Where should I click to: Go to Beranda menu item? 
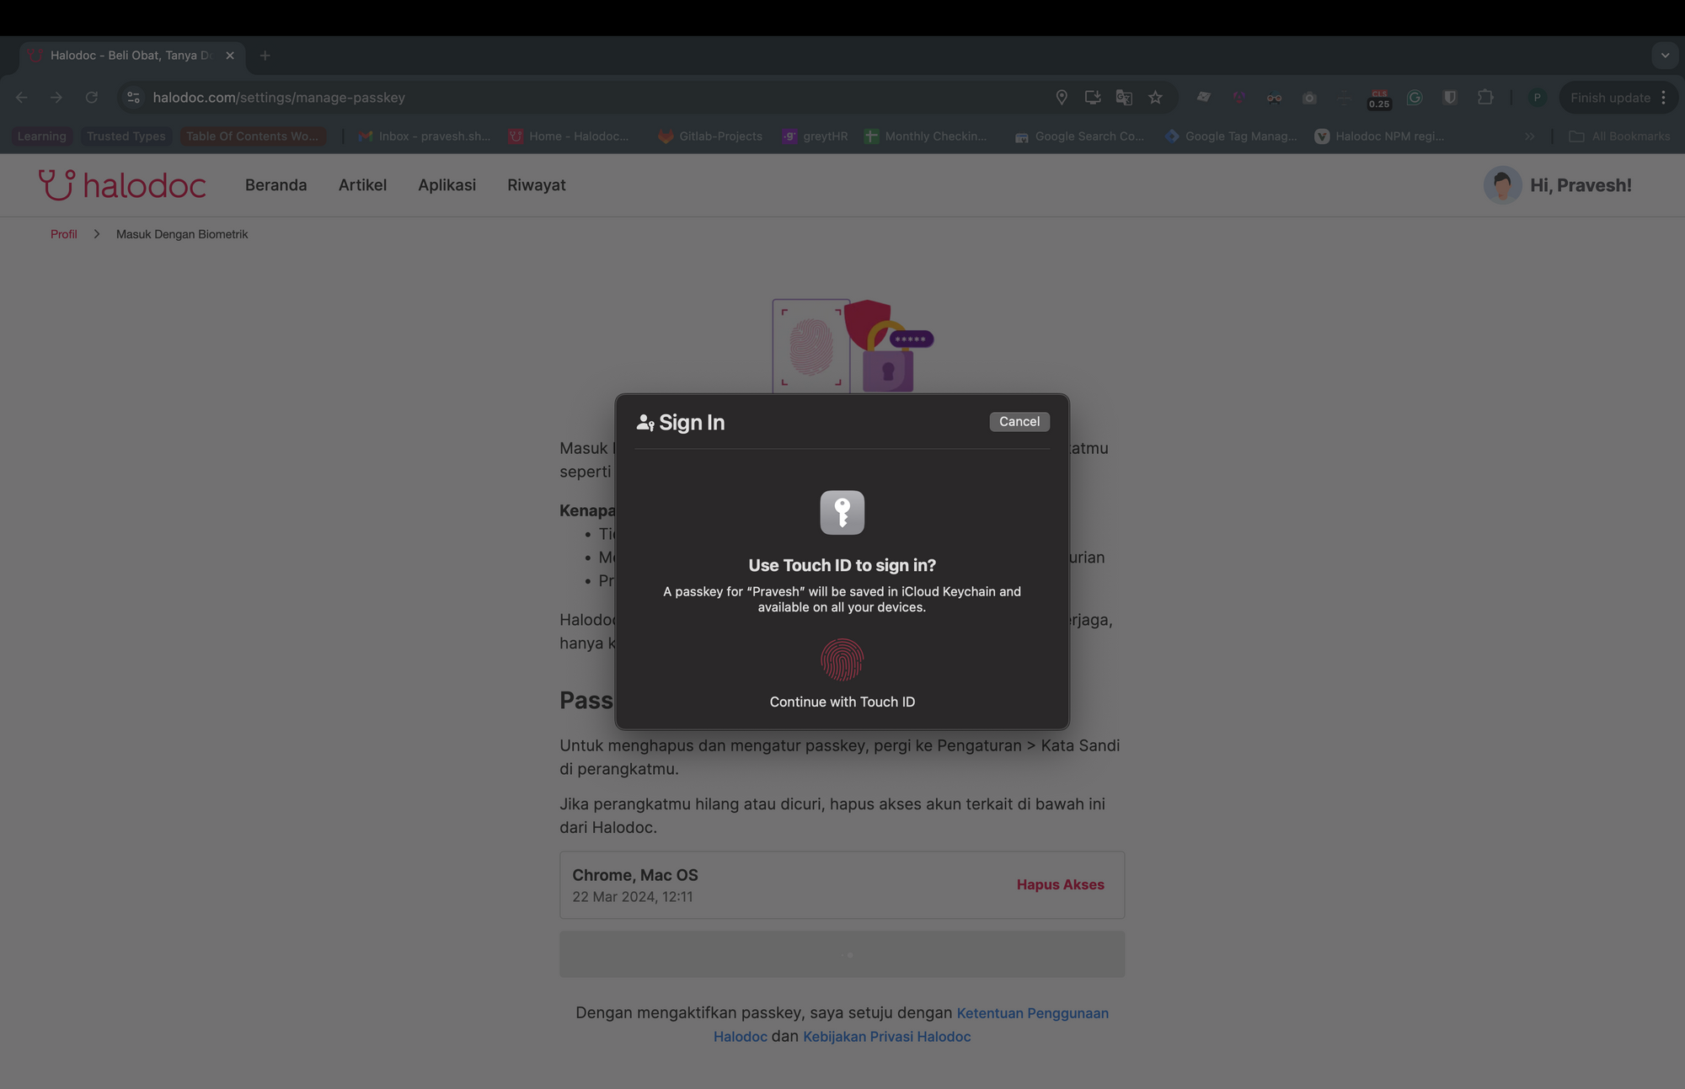275,185
